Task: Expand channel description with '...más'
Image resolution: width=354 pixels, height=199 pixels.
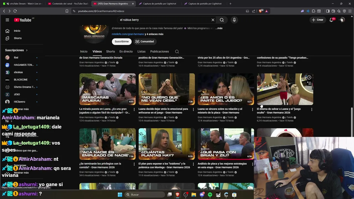Action: tap(219, 28)
